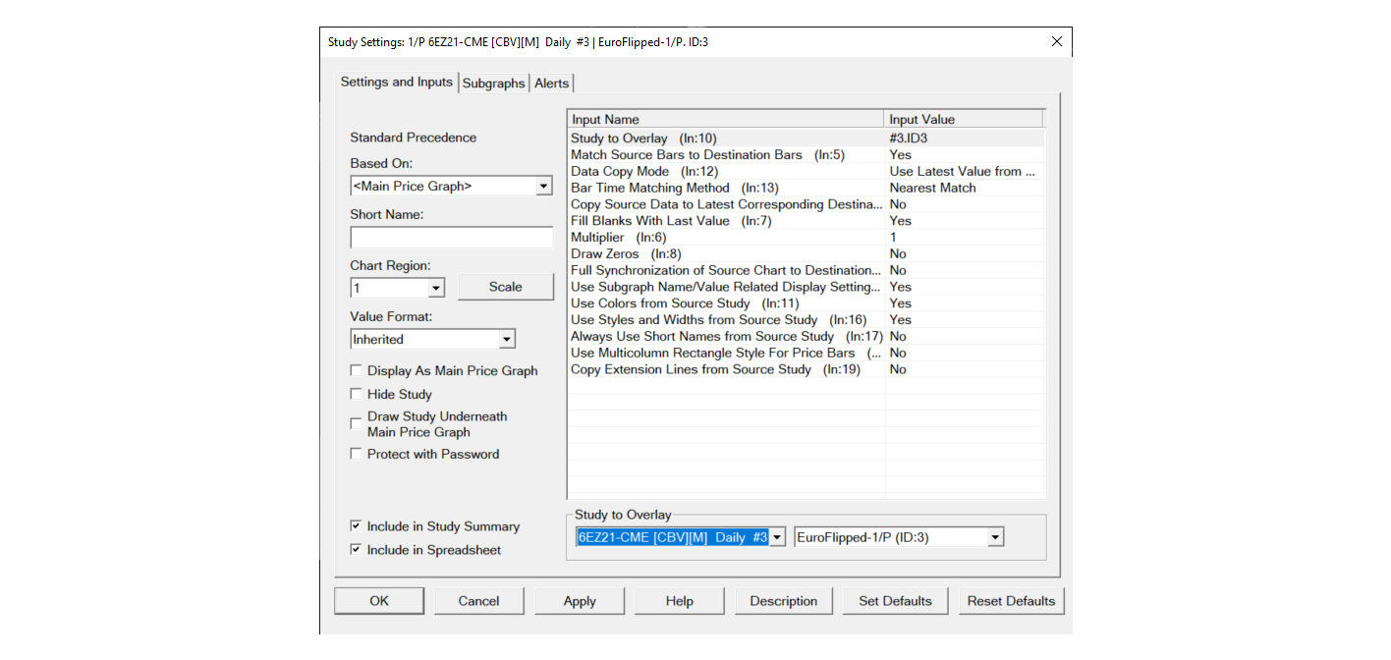
Task: Click the Scale button
Action: click(x=505, y=287)
